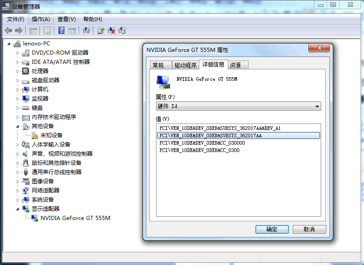Click the action pane toggle toolbar icon
364x265 pixels.
[x=72, y=31]
